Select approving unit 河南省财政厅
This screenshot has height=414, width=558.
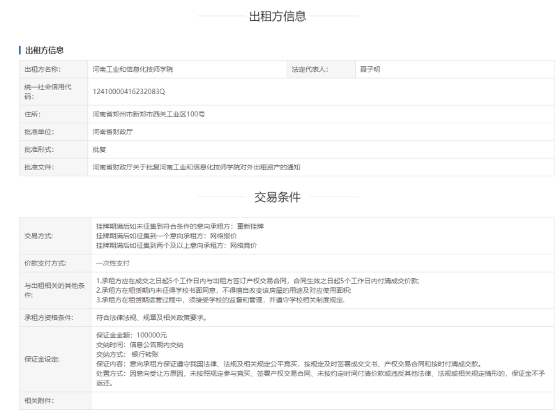tap(112, 132)
